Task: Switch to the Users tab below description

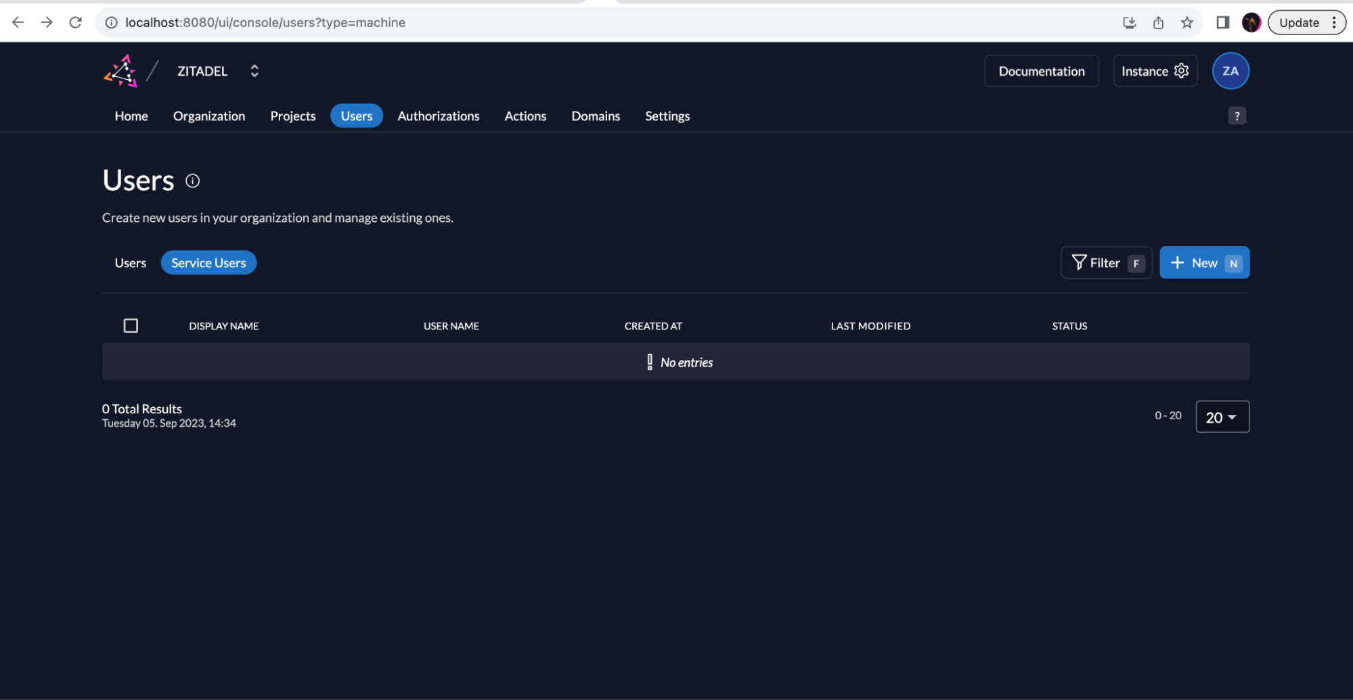Action: pyautogui.click(x=131, y=263)
